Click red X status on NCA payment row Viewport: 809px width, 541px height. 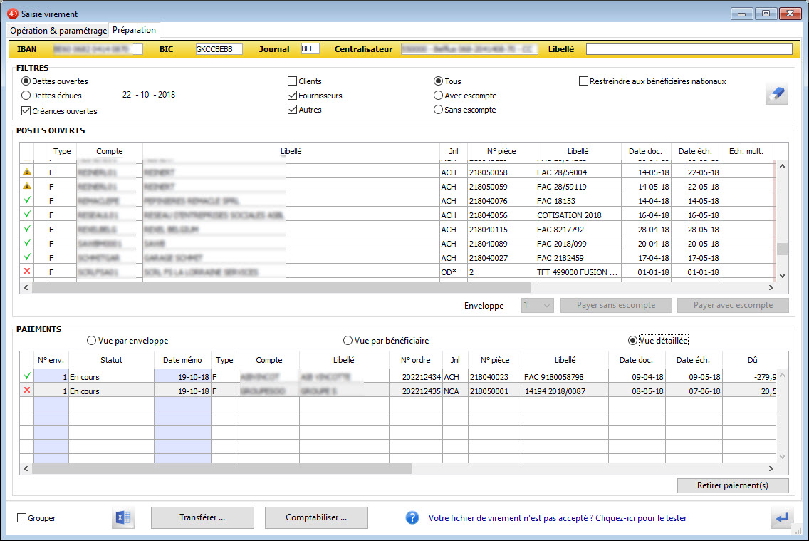click(27, 391)
